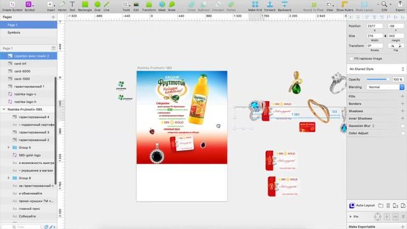Open the Blending mode Normal dropdown
407x229 pixels.
pyautogui.click(x=385, y=87)
